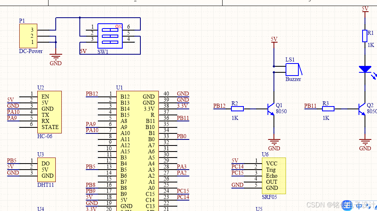Select the U2 HC-06 module body

49,112
